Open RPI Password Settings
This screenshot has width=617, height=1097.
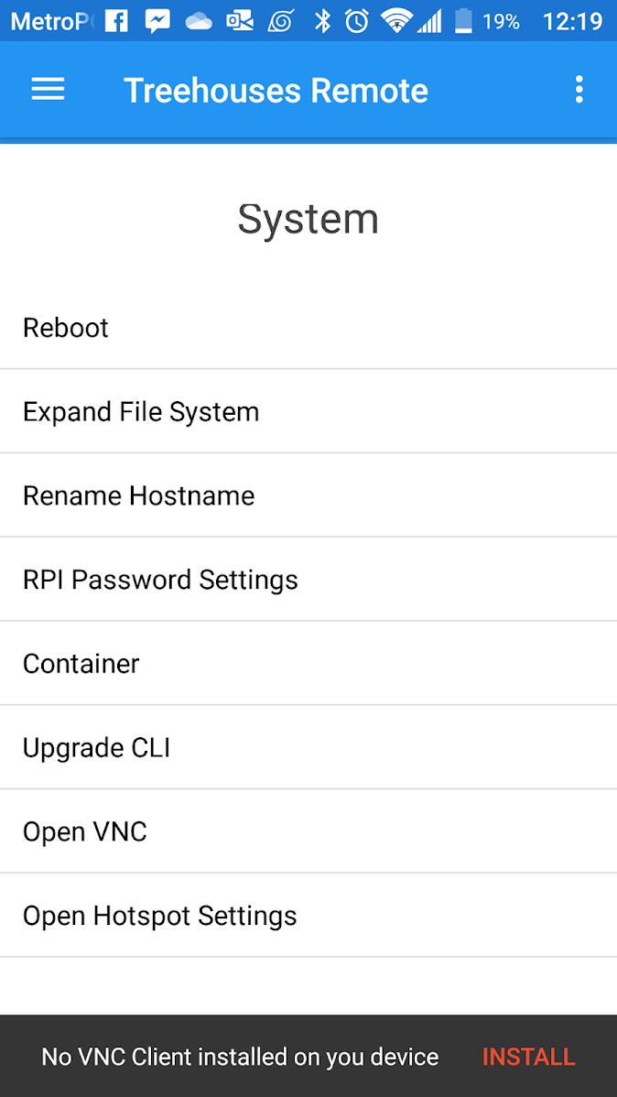pyautogui.click(x=308, y=579)
